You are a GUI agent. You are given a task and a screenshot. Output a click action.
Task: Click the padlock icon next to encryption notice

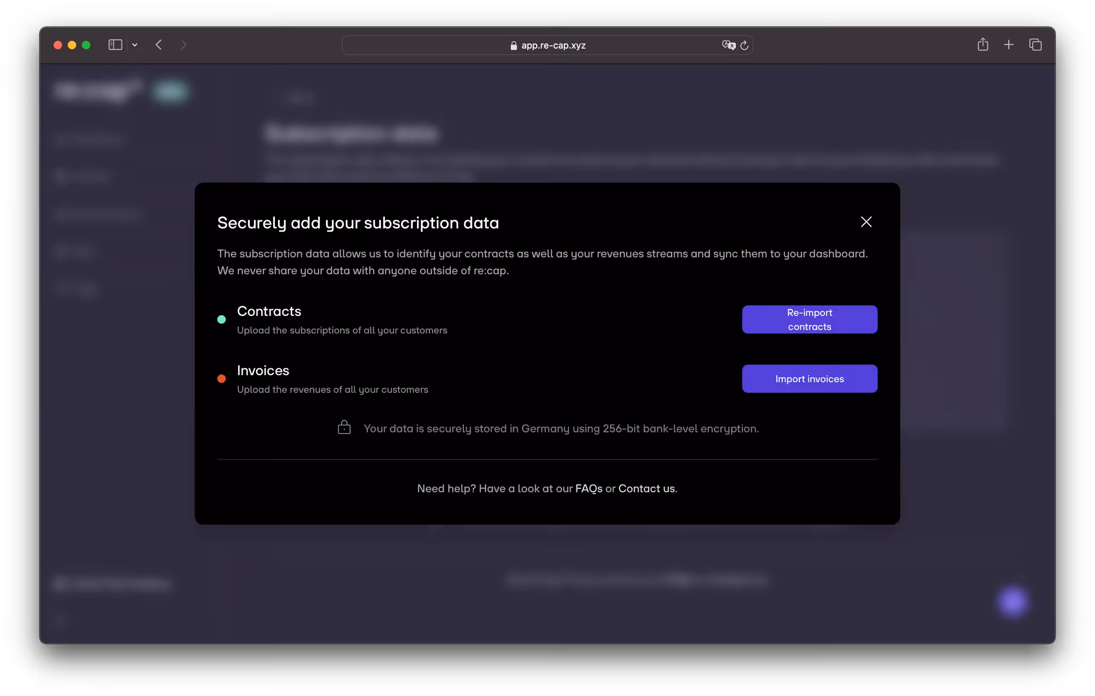tap(344, 428)
